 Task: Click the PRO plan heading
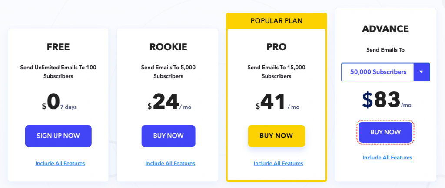click(276, 47)
